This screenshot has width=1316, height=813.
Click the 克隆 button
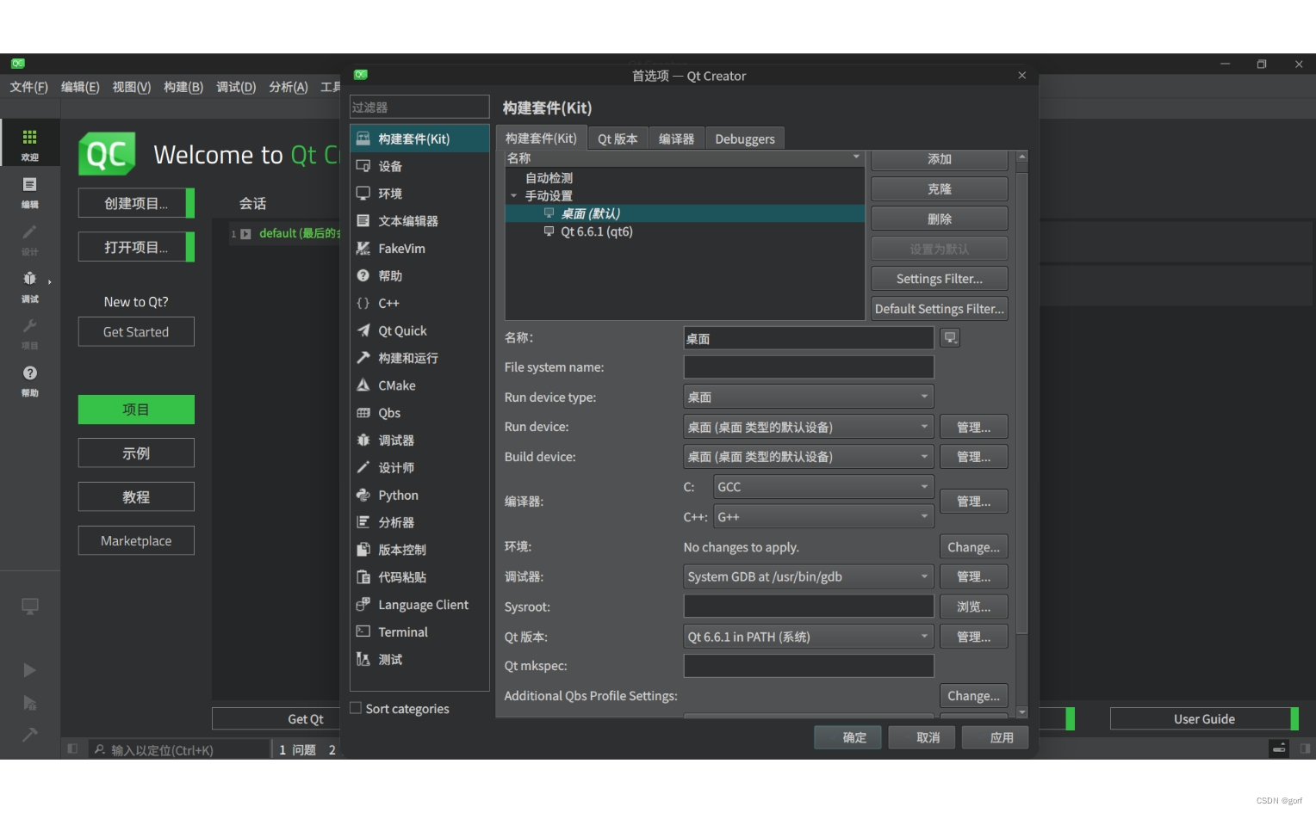[939, 189]
